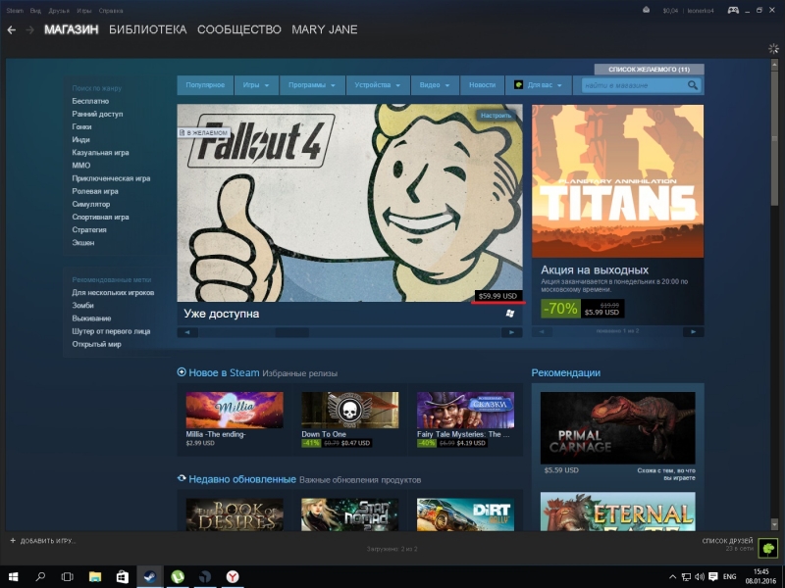
Task: Browse the Стратегия genre link
Action: coord(89,230)
